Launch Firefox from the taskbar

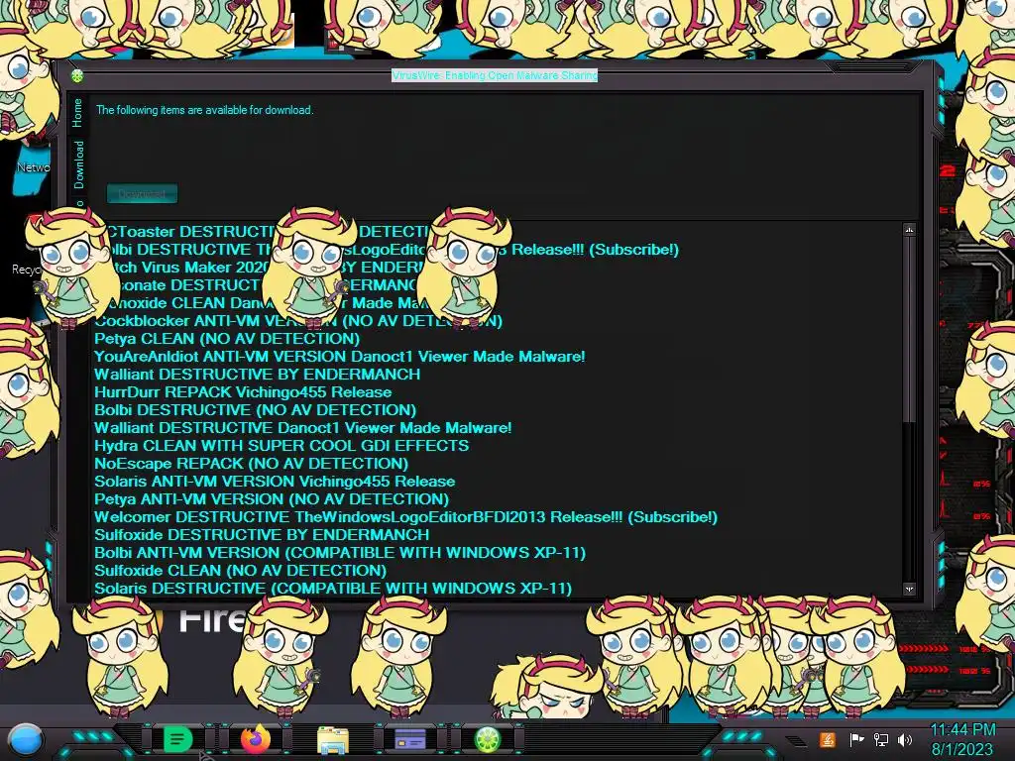pos(257,739)
